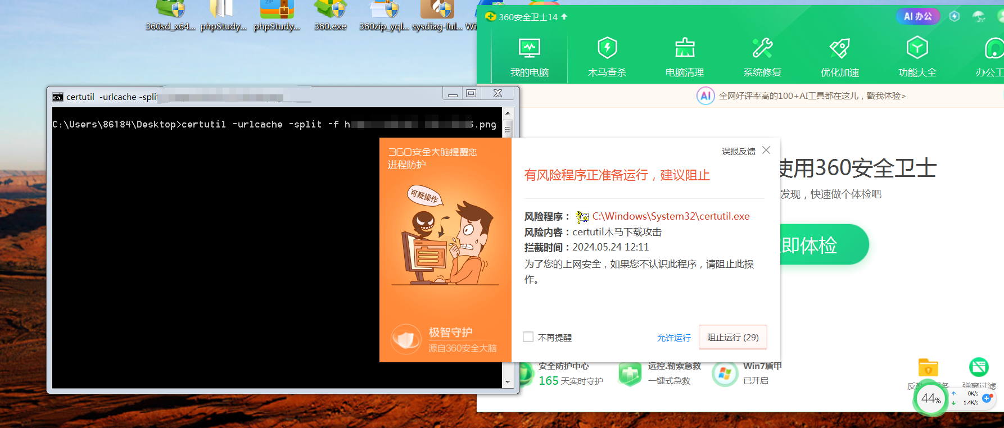
Task: Click the lightning hexagon icon in 360 title bar
Action: [x=955, y=16]
